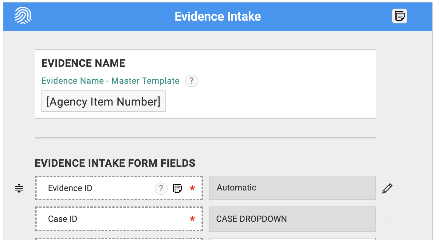
Task: Click the EVIDENCE NAME section heading
Action: [83, 63]
